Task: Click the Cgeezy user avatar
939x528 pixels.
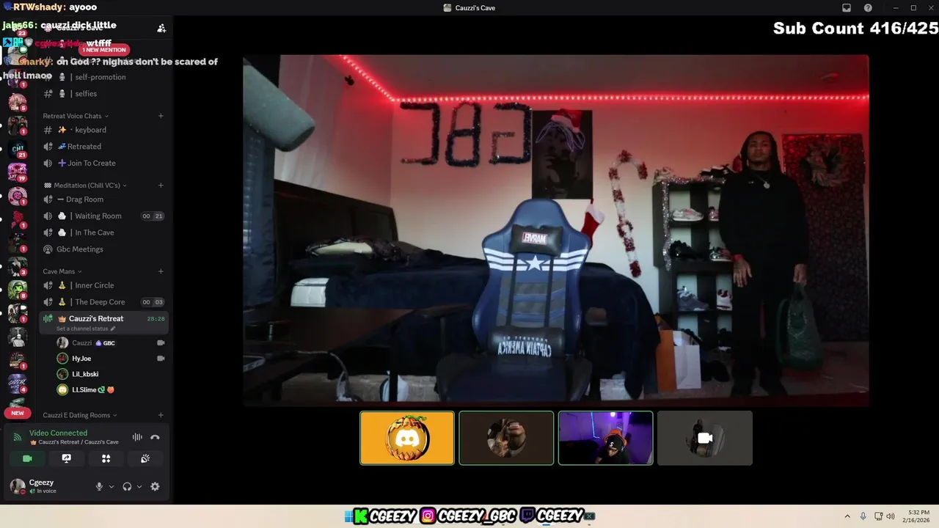Action: [17, 486]
